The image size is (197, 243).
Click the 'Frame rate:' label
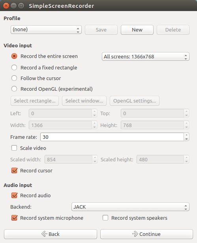point(24,137)
